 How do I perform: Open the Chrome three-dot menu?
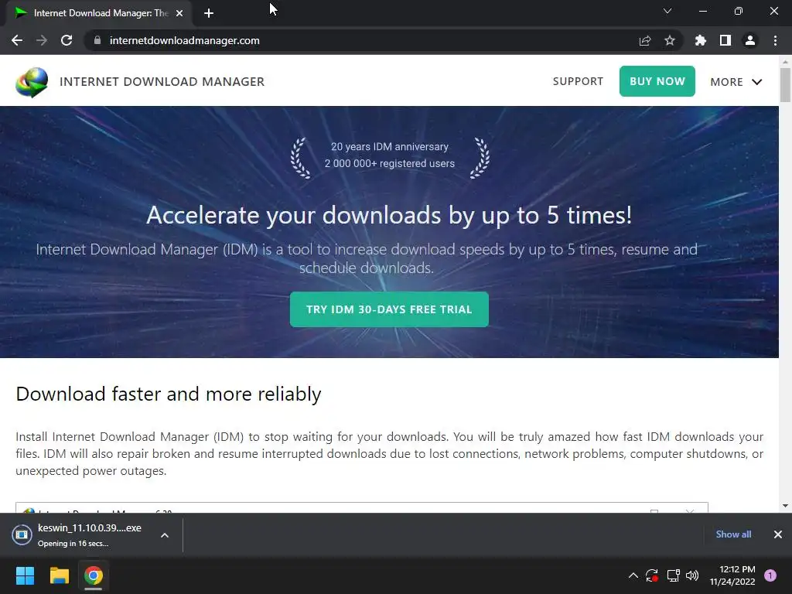click(775, 40)
